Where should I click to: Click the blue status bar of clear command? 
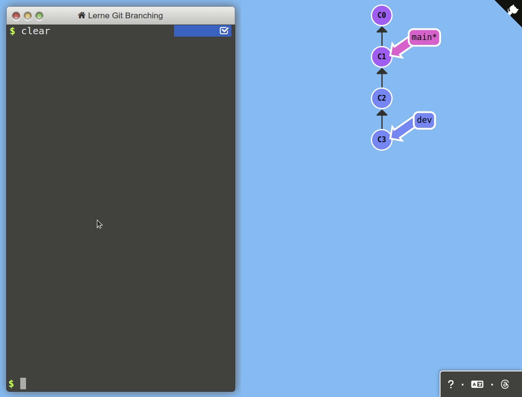pyautogui.click(x=195, y=31)
